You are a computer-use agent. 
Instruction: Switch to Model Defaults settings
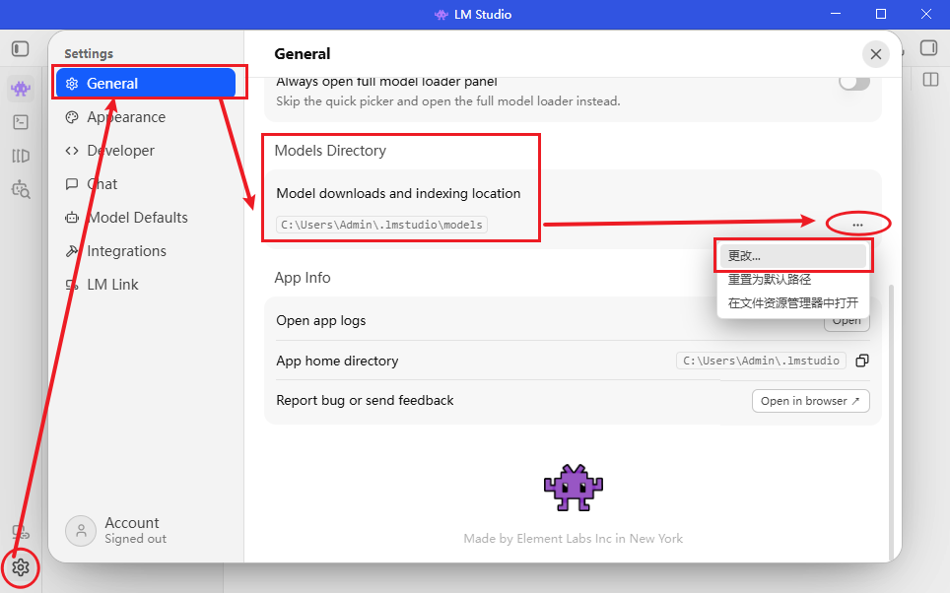pos(146,218)
